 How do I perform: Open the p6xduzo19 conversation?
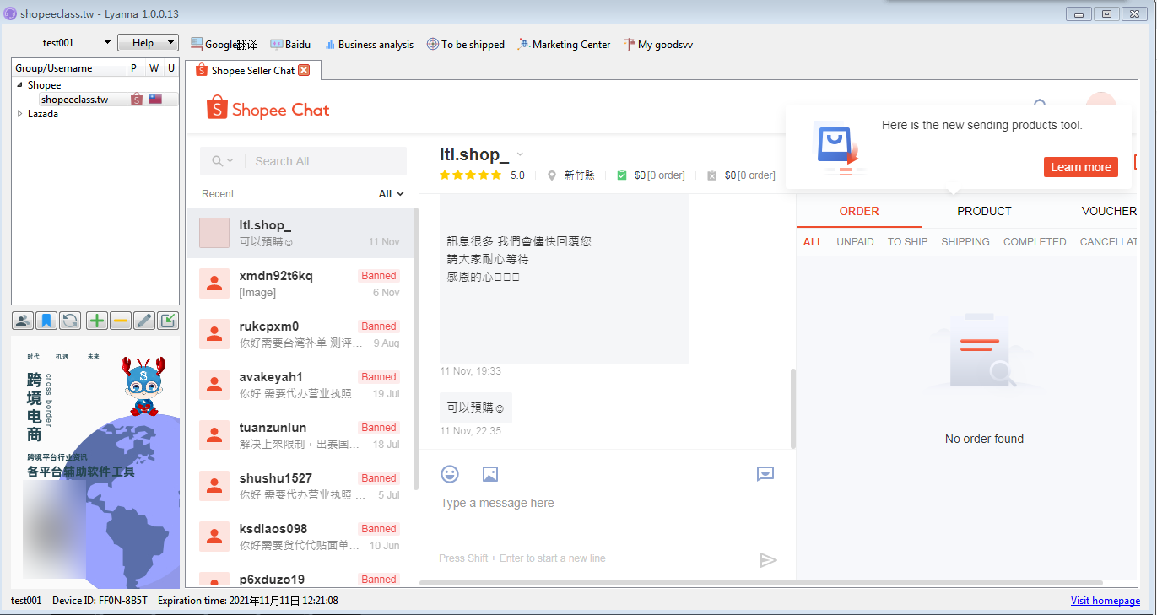300,575
